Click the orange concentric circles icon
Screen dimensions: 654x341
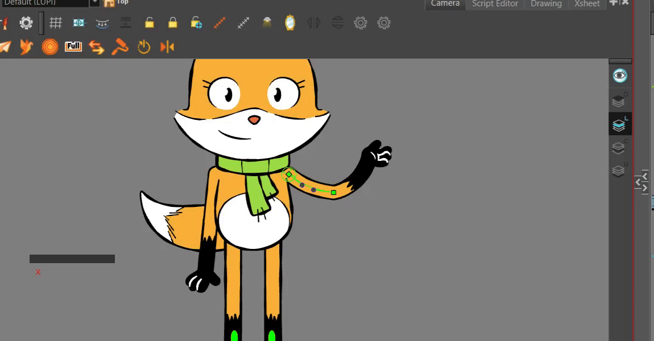pyautogui.click(x=50, y=47)
